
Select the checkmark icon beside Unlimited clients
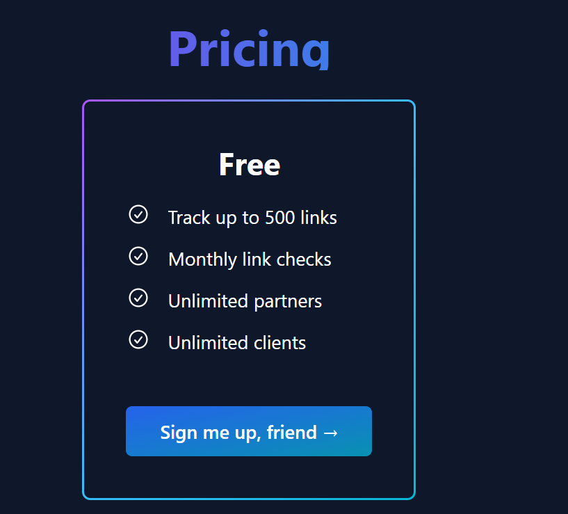pyautogui.click(x=138, y=339)
